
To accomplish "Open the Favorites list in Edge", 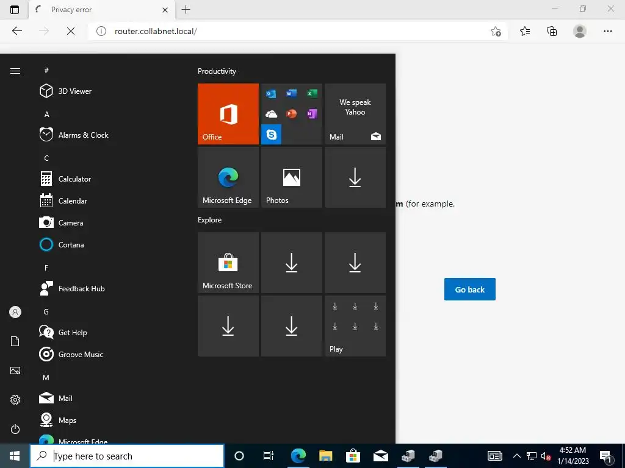I will [x=525, y=31].
